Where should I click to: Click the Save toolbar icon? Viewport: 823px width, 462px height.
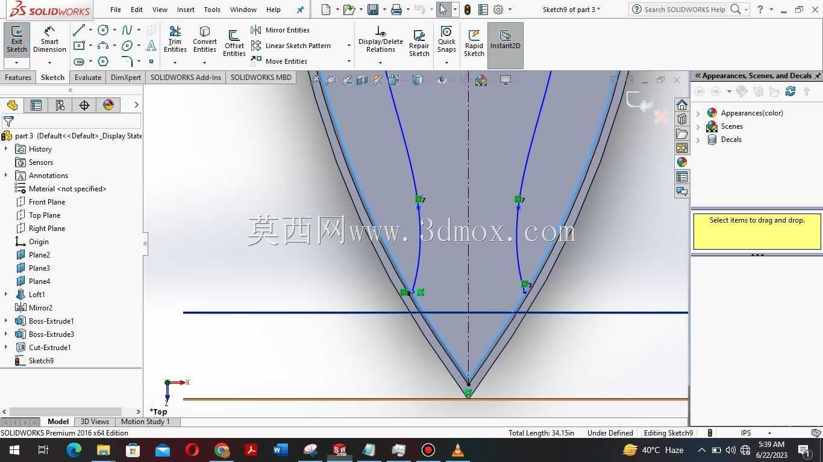(373, 10)
